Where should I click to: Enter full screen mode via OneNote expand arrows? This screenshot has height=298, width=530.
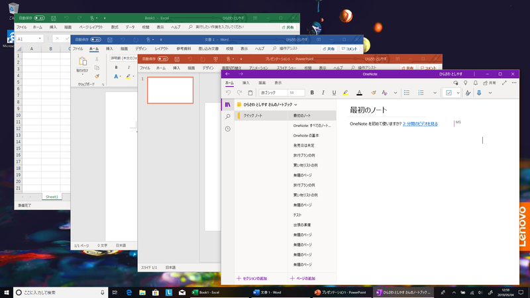(x=504, y=83)
